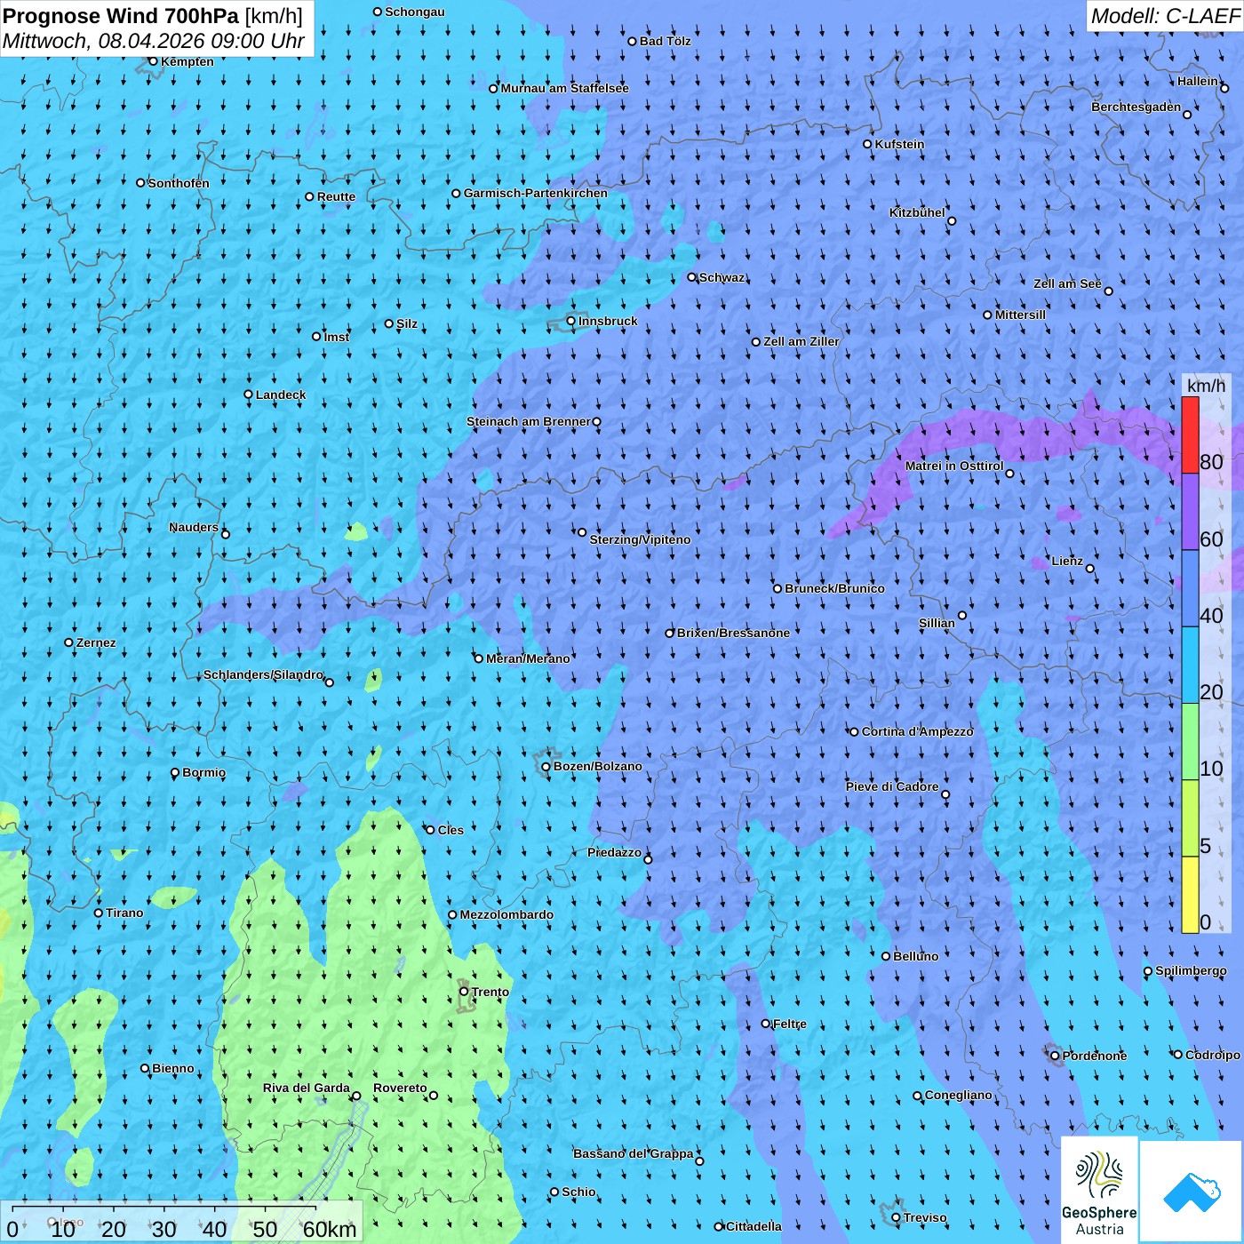The width and height of the screenshot is (1244, 1244).
Task: Click the 'Murnau am Staffelsee' label
Action: click(x=565, y=88)
